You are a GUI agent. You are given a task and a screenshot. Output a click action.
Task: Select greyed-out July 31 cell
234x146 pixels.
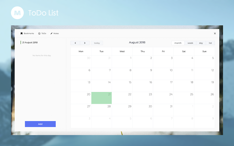tap(101, 62)
